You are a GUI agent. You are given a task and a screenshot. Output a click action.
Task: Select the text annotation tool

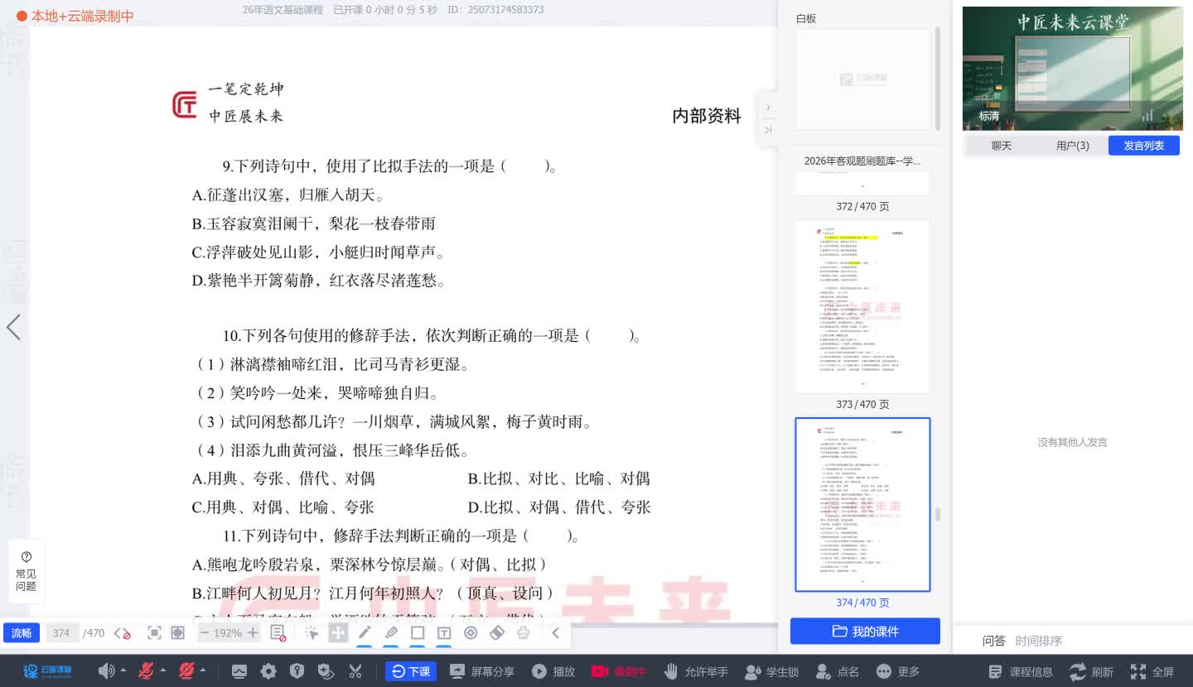click(444, 632)
